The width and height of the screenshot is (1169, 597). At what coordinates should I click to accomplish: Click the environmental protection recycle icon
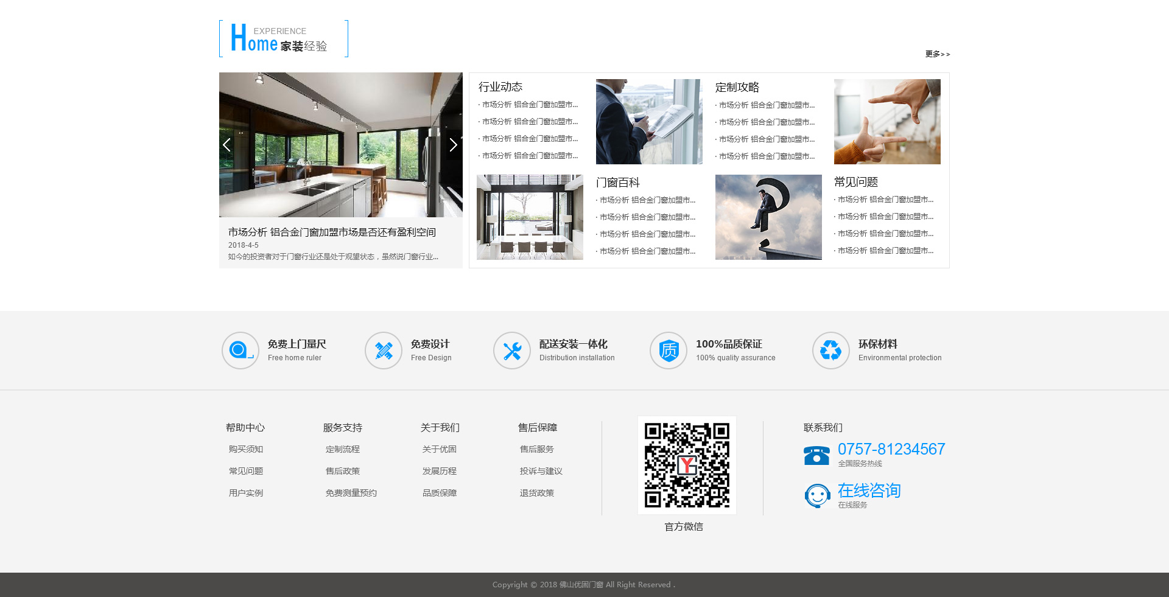point(830,351)
